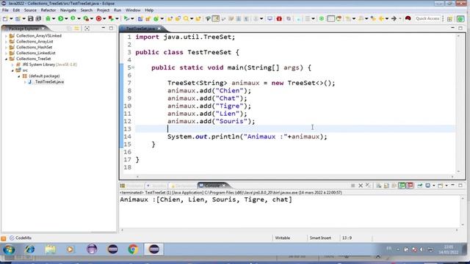Click the forward navigation arrow
The width and height of the screenshot is (470, 264).
click(394, 18)
